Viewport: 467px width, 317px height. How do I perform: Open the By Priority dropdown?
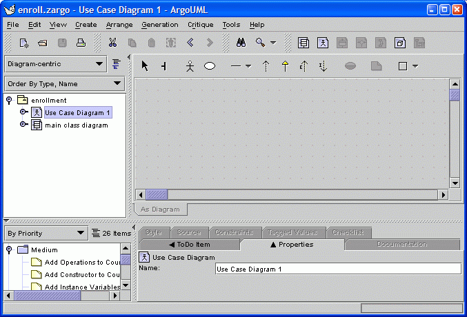coord(46,234)
